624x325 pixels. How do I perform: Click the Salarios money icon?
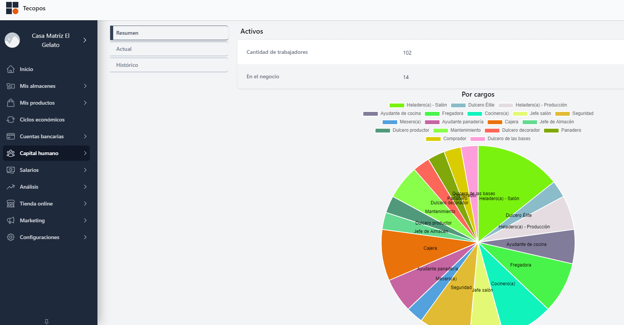(11, 170)
